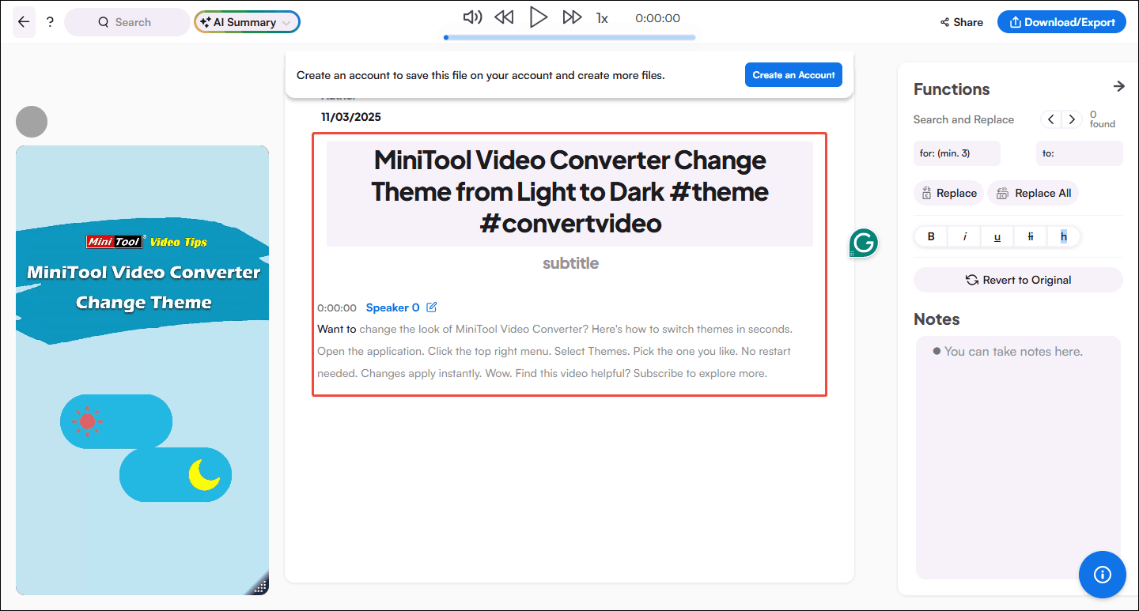1139x611 pixels.
Task: Click the Search input field
Action: pos(127,21)
